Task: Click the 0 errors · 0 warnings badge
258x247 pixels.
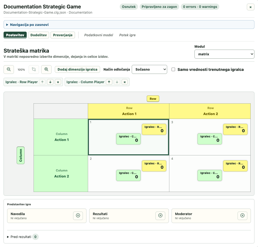Action: (200, 7)
